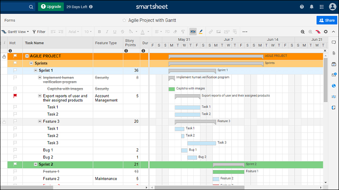Click the Underline formatting icon
Screen dimensions: 339x190
[115, 32]
